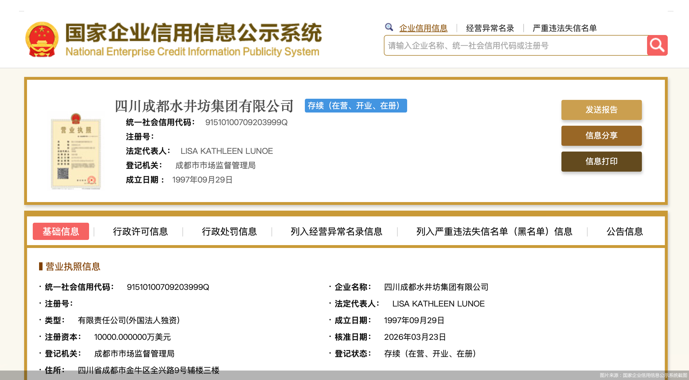Open the 经营异常名录 navigation link
The width and height of the screenshot is (689, 380).
click(x=490, y=28)
